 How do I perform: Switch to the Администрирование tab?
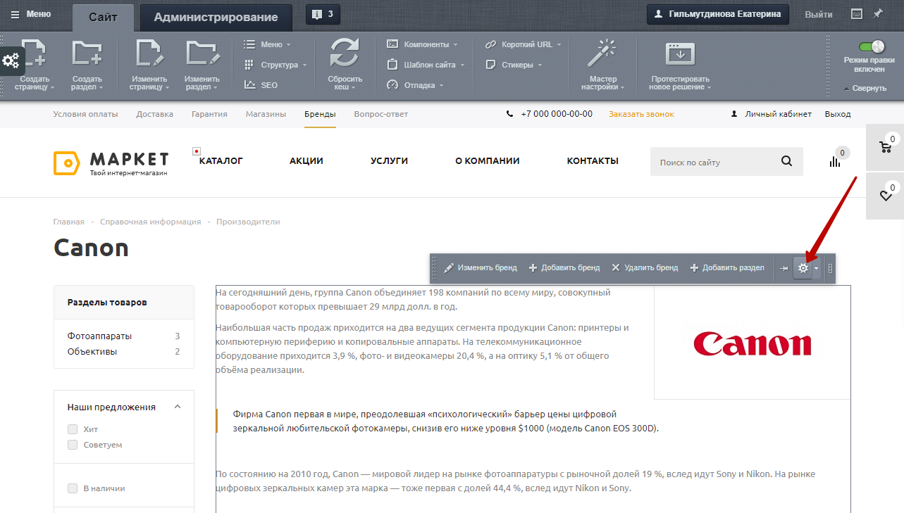[x=216, y=17]
